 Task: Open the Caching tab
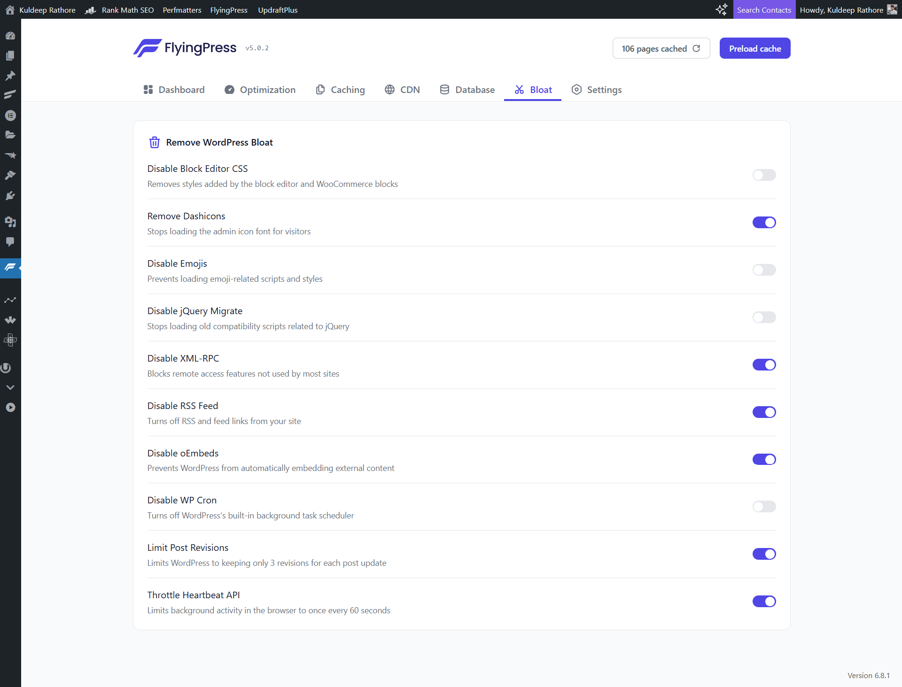tap(340, 90)
